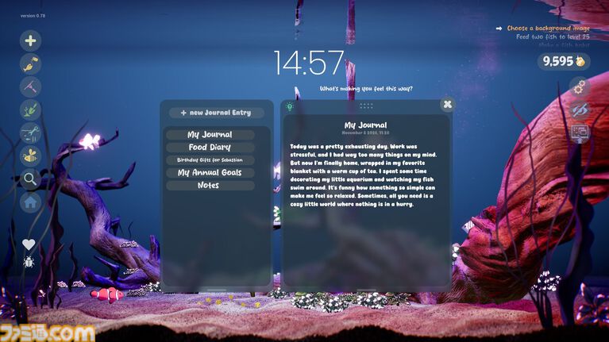Click the magnifying glass search icon
The height and width of the screenshot is (342, 609).
click(30, 179)
